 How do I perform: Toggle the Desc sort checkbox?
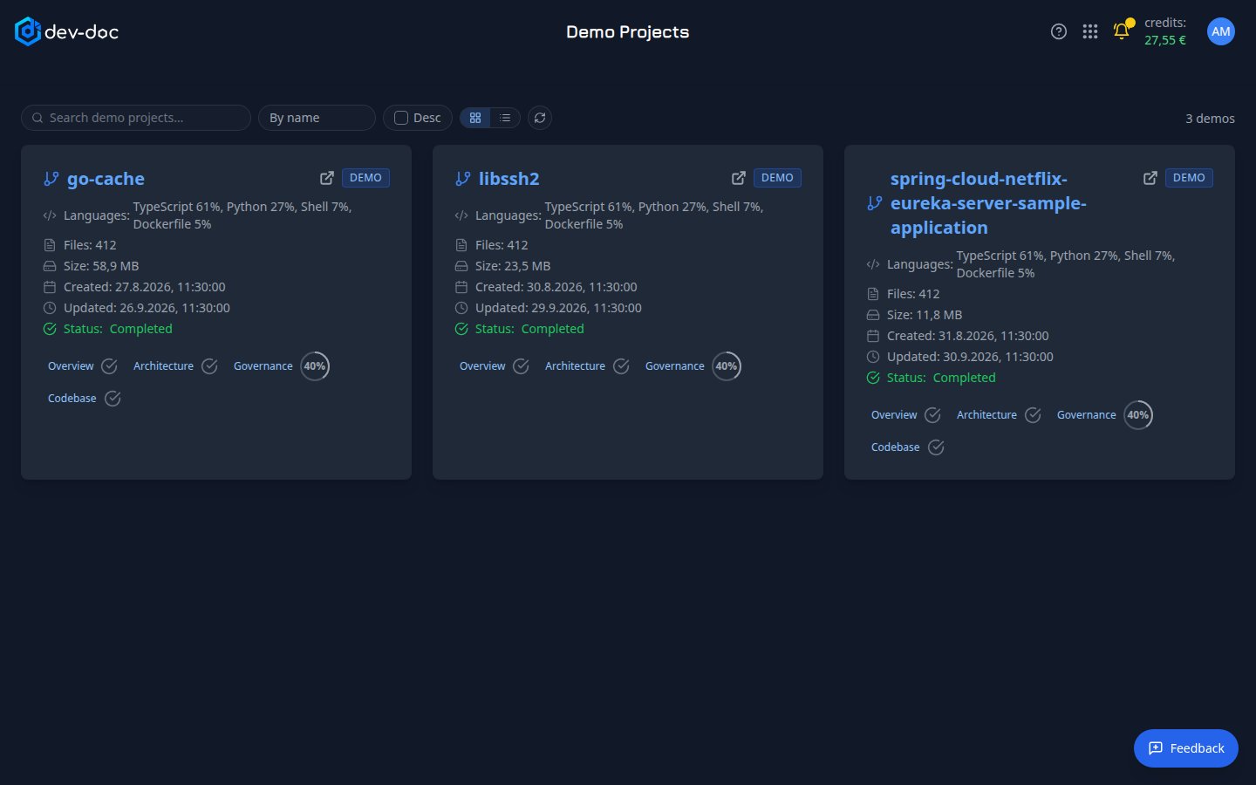[x=401, y=118]
